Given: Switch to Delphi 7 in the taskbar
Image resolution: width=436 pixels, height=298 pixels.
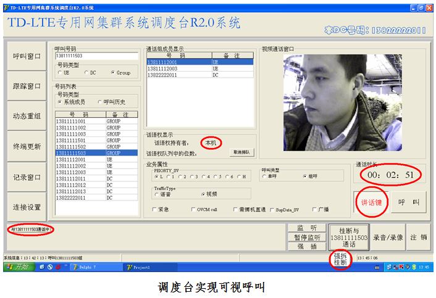Looking at the screenshot, I should [85, 267].
